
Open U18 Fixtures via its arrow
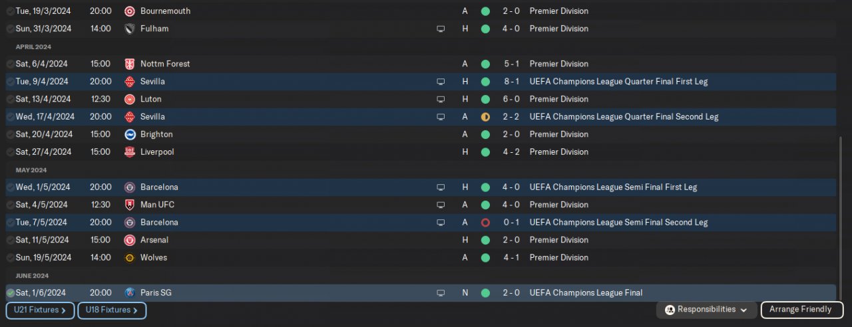[x=135, y=310]
